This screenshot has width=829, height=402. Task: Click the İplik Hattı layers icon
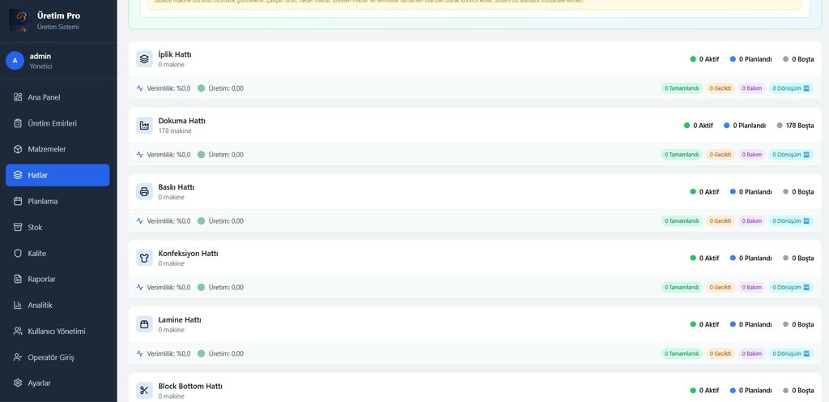pos(144,59)
